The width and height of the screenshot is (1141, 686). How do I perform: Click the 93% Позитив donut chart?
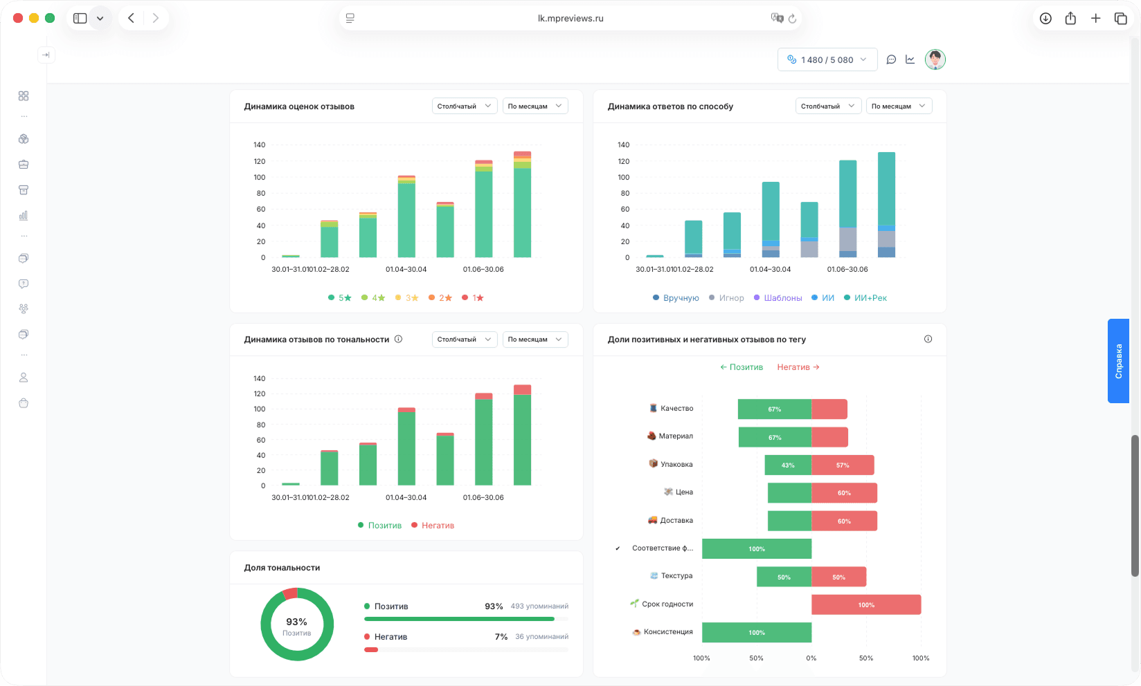[297, 624]
